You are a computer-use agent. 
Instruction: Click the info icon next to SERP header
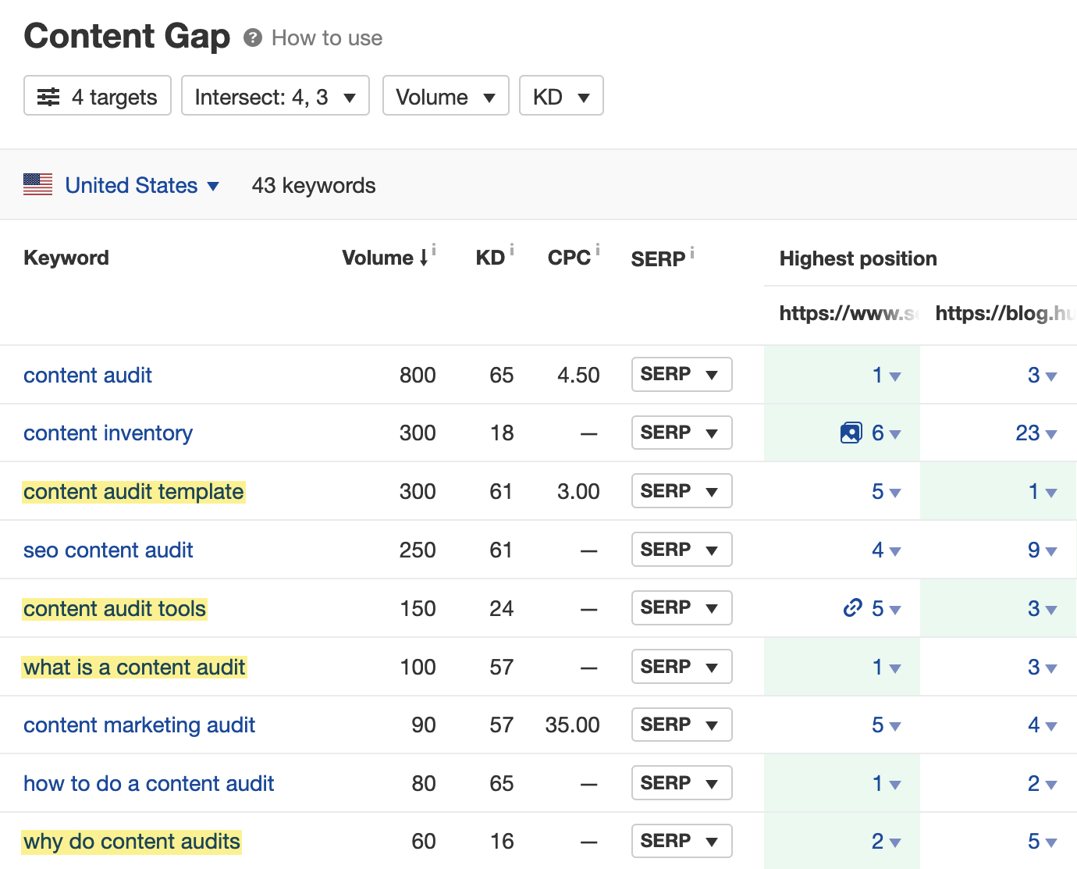pyautogui.click(x=692, y=250)
